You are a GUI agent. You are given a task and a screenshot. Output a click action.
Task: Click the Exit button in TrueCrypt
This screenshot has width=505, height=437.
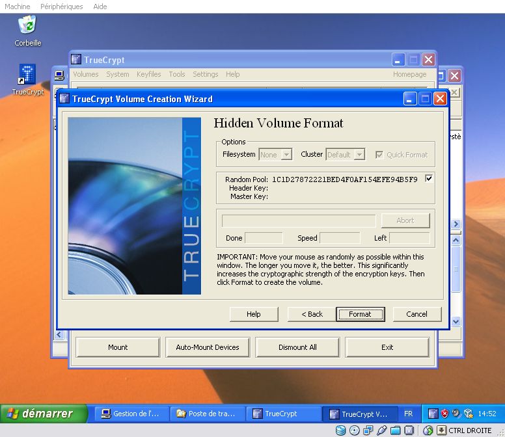387,347
